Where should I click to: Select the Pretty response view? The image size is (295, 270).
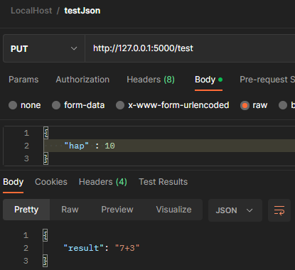point(26,210)
